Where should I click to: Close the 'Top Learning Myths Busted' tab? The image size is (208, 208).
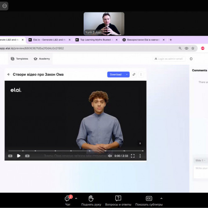[x=116, y=40]
